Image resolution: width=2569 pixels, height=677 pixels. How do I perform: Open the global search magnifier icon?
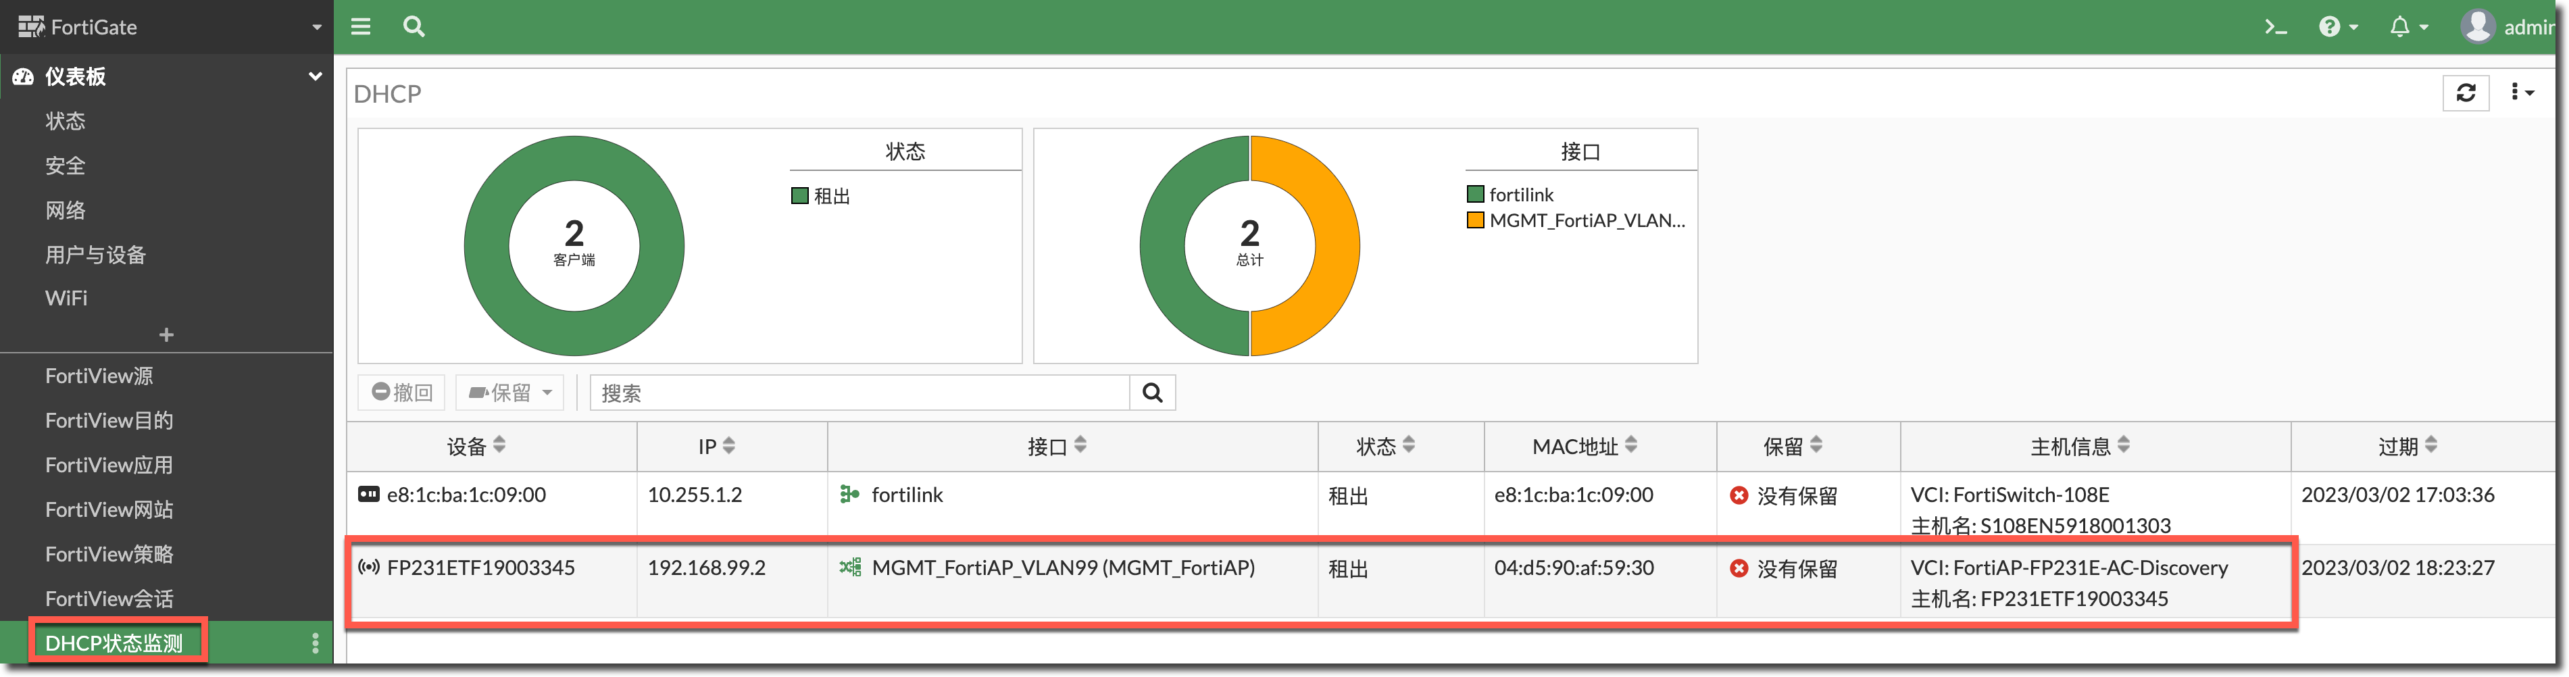pos(414,27)
